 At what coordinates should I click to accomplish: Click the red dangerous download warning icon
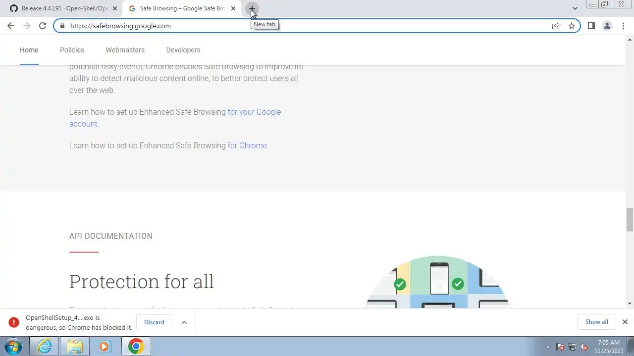click(13, 322)
